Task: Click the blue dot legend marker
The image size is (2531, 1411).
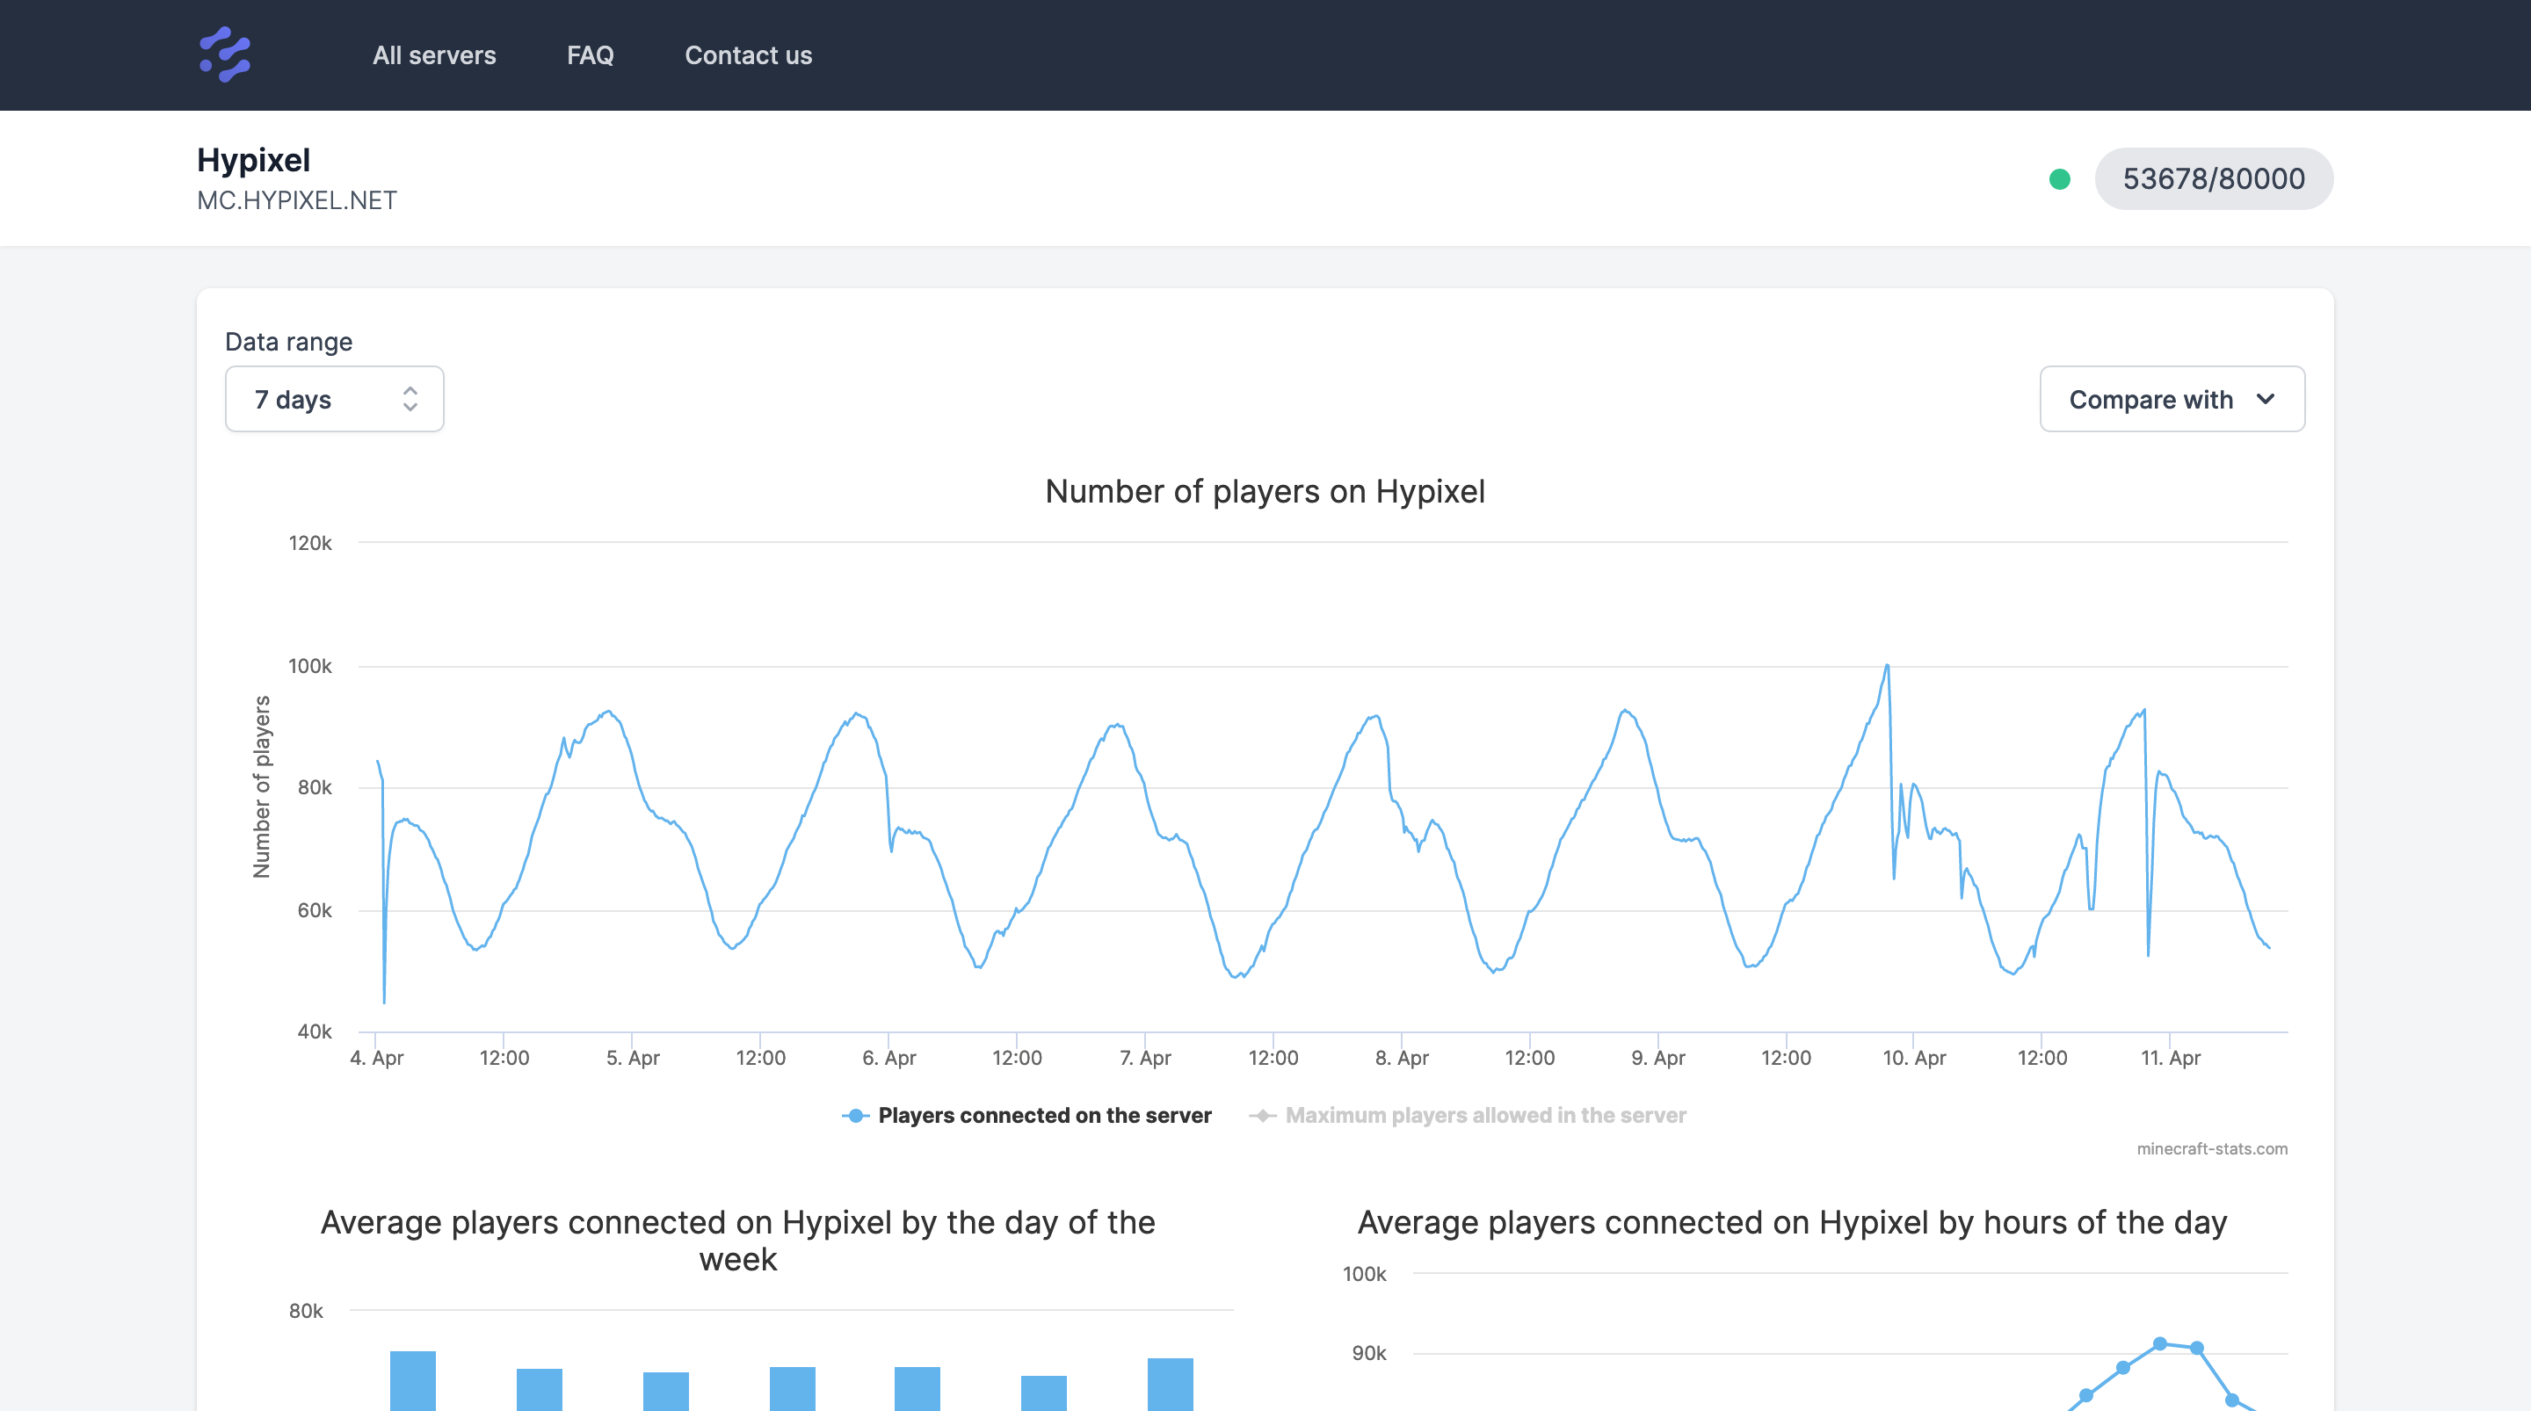Action: (x=854, y=1115)
